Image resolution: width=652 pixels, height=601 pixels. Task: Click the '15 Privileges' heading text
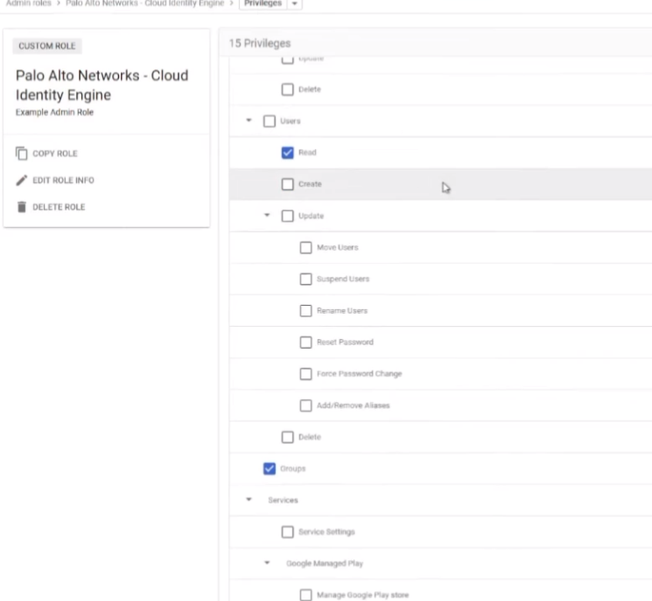click(x=260, y=43)
